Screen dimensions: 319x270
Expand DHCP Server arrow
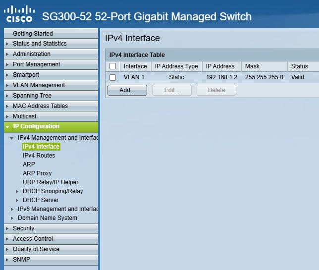(x=17, y=201)
